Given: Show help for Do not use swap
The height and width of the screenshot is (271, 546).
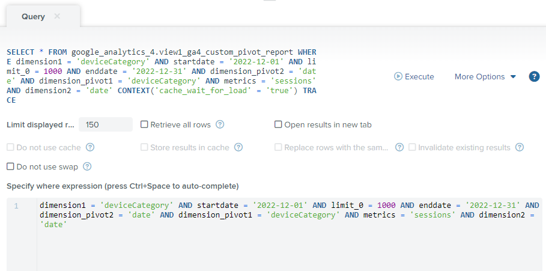Looking at the screenshot, I should coord(87,166).
